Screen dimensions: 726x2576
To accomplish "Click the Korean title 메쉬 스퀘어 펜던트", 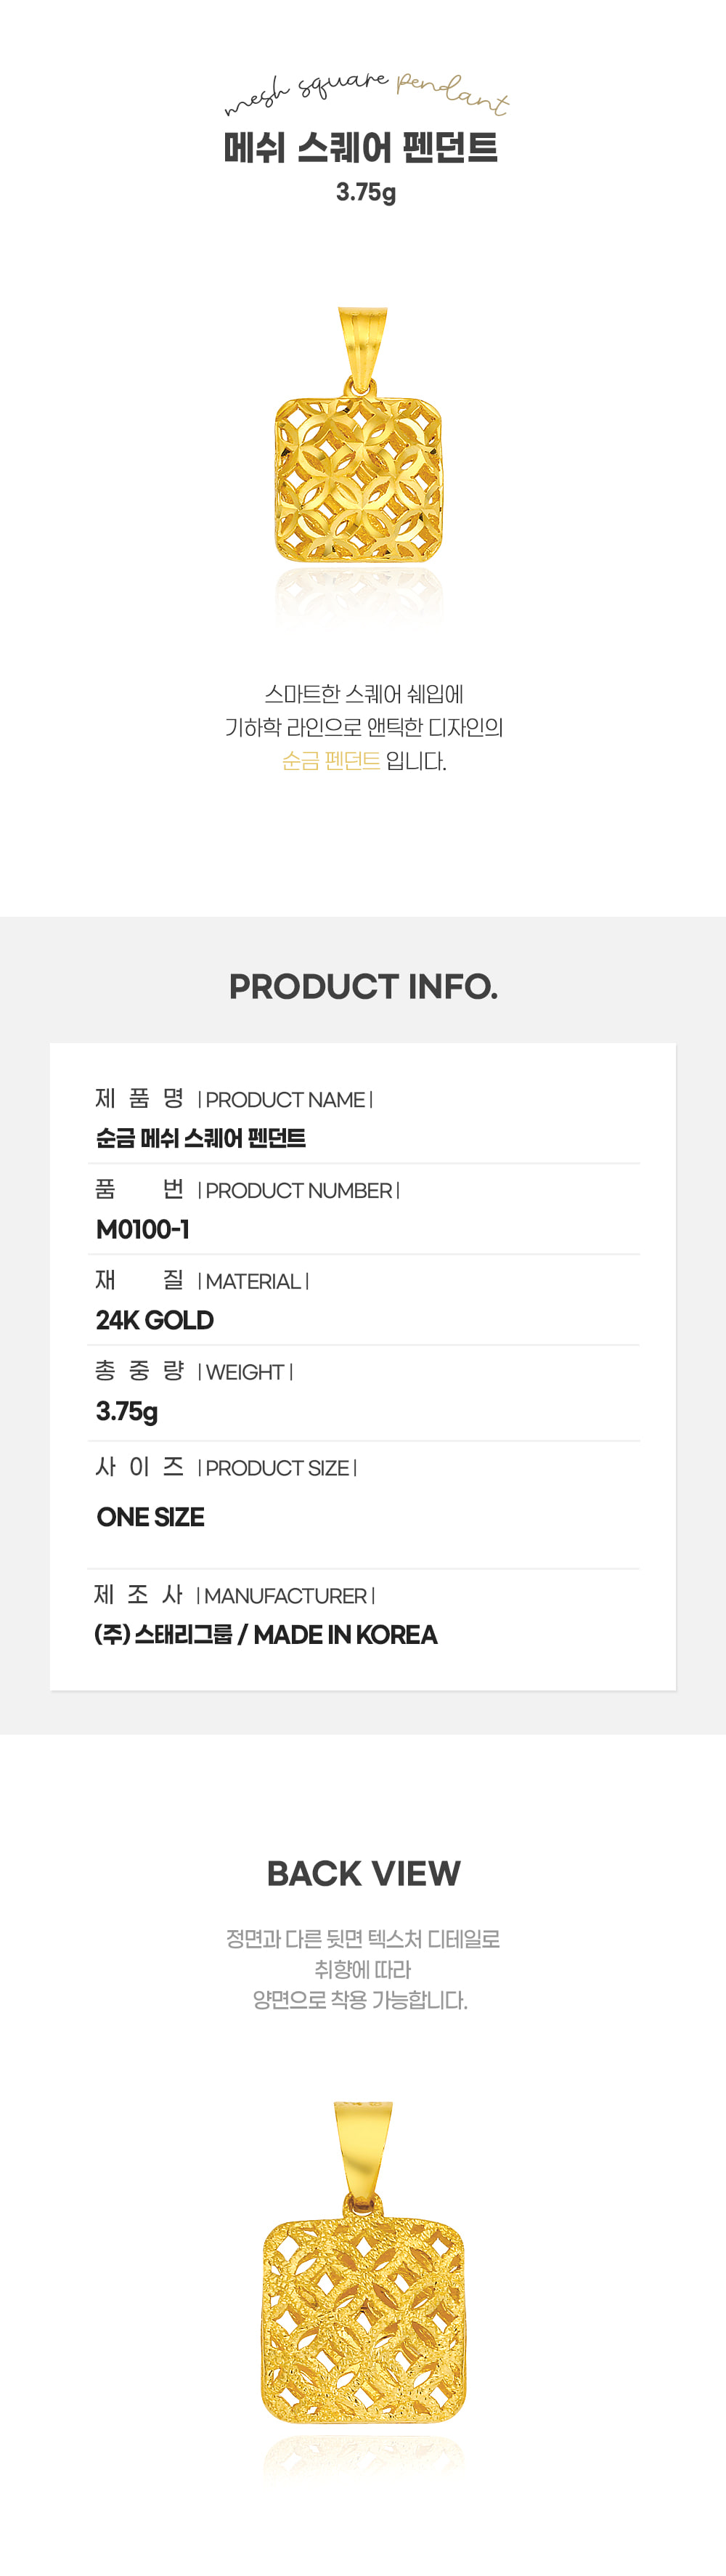I will [x=361, y=148].
